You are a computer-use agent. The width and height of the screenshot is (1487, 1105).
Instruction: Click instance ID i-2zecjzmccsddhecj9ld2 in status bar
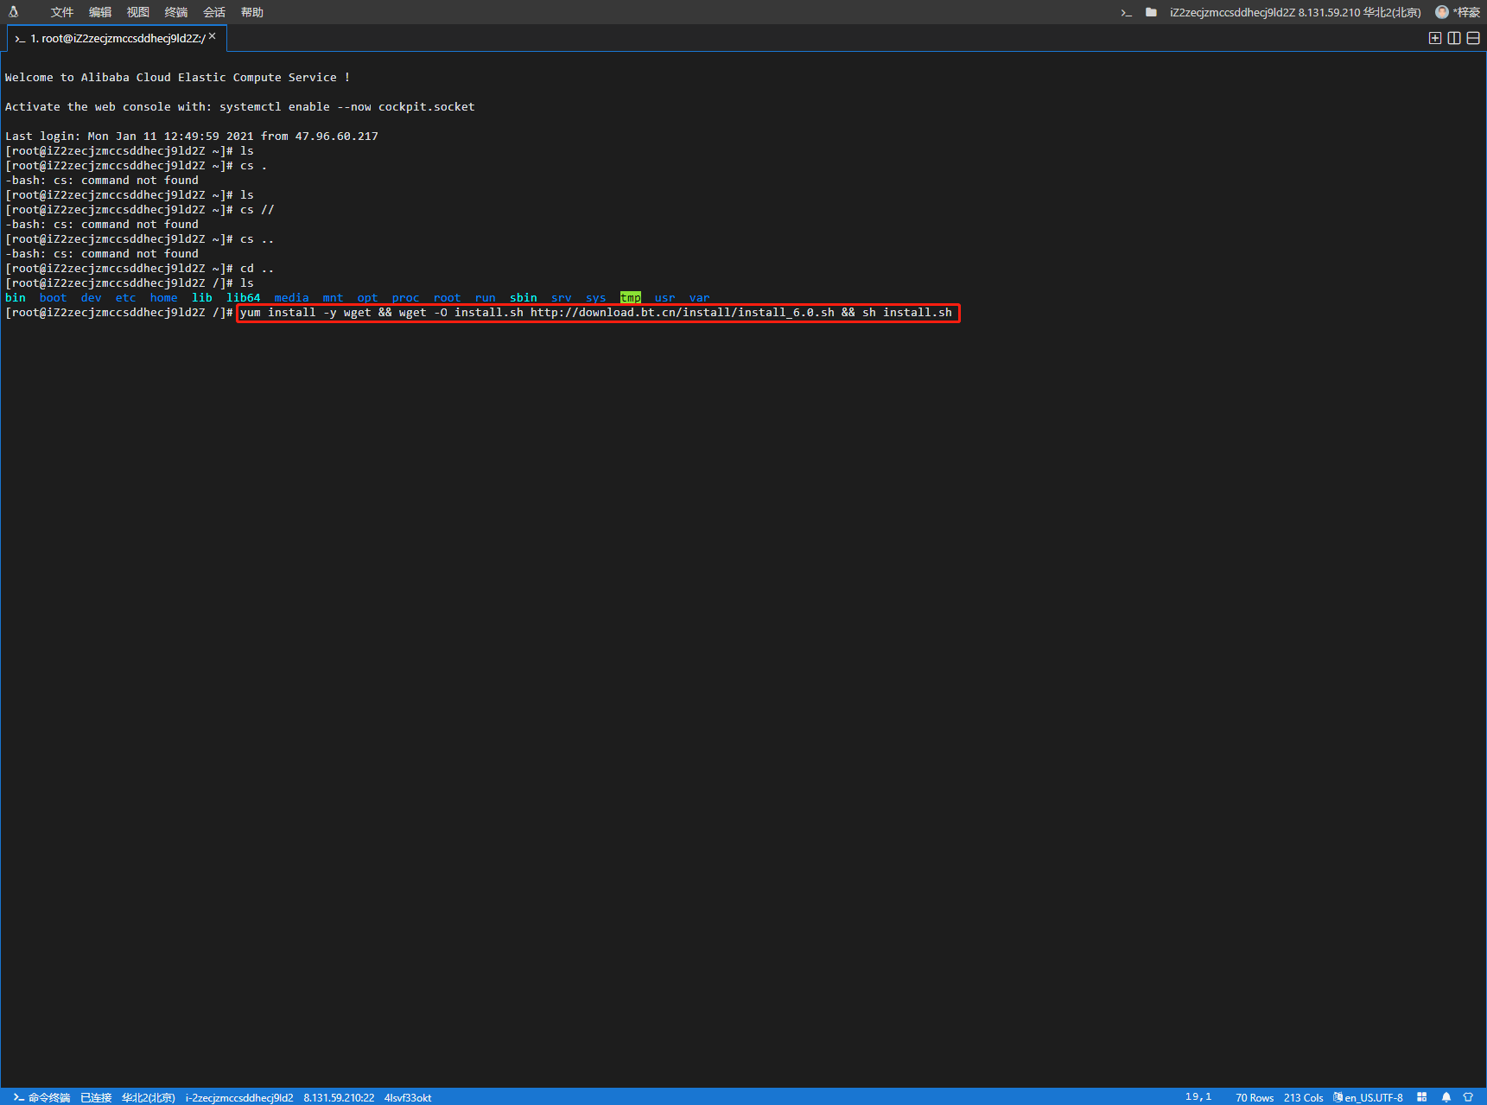coord(239,1097)
